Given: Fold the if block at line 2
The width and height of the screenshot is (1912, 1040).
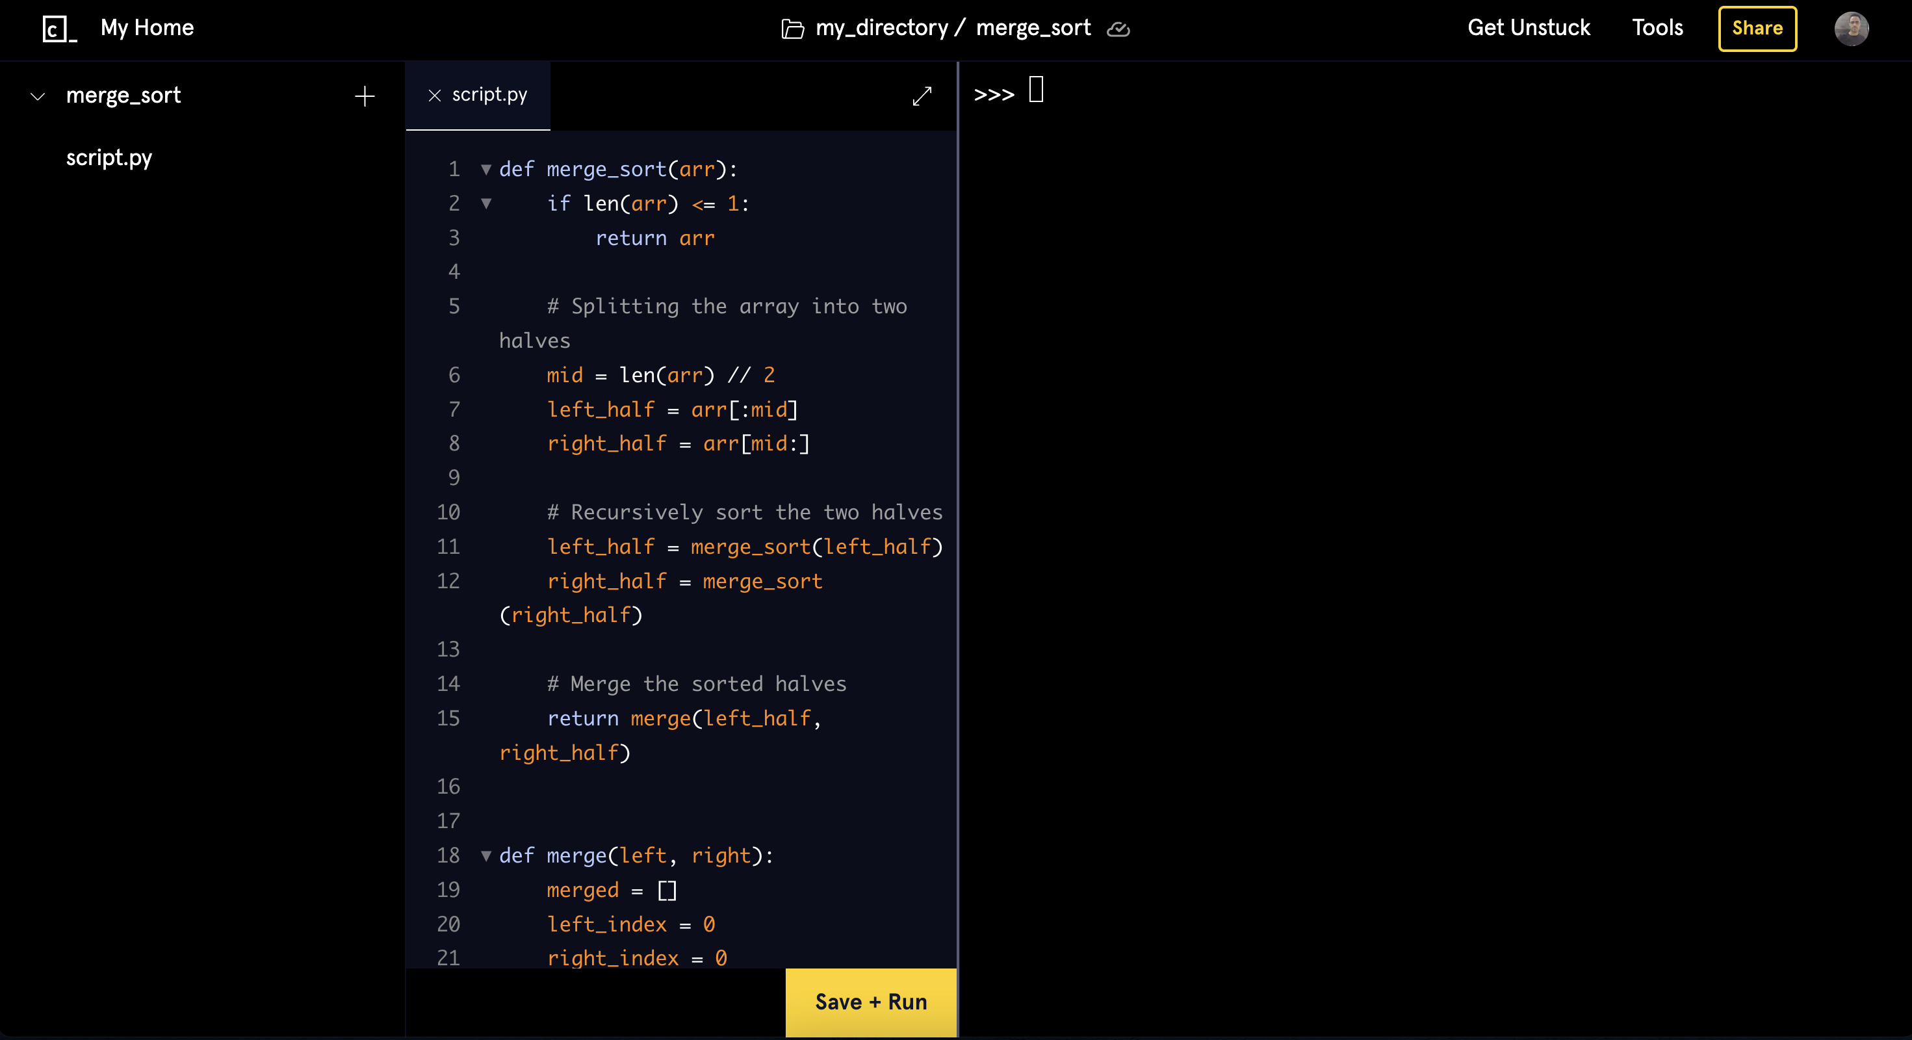Looking at the screenshot, I should tap(486, 203).
